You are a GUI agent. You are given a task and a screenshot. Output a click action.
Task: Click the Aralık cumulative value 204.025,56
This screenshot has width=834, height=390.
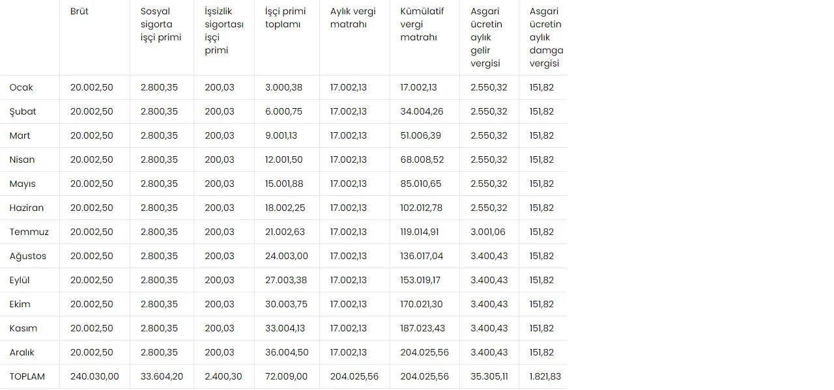point(425,352)
